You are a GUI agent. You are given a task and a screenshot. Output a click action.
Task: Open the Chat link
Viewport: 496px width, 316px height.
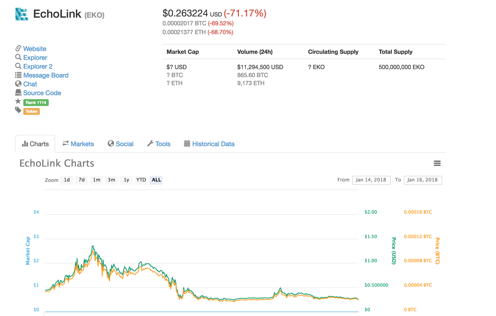click(30, 84)
